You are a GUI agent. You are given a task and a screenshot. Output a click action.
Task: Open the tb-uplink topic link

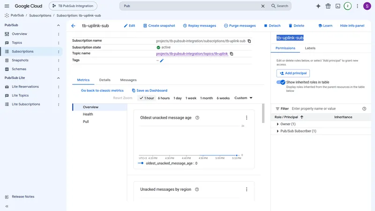[192, 54]
